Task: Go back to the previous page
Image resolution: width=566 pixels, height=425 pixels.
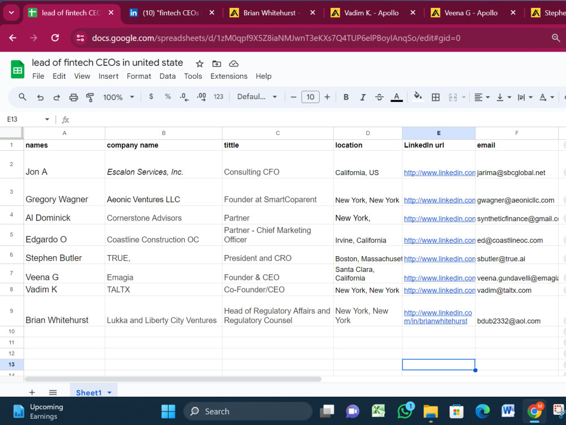Action: point(12,38)
